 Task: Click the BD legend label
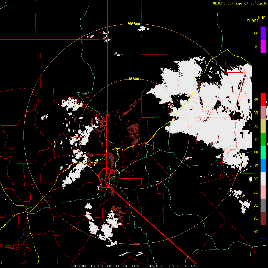[x=255, y=126]
